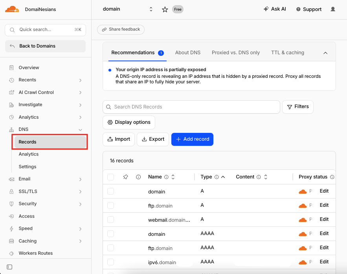Collapse the sidebar panel icon

click(x=9, y=267)
